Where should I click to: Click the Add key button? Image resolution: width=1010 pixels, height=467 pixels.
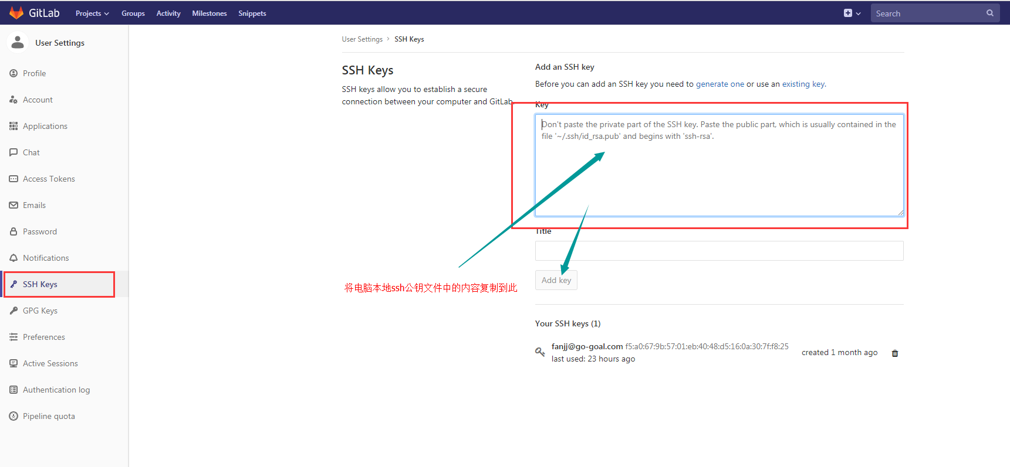pyautogui.click(x=556, y=280)
